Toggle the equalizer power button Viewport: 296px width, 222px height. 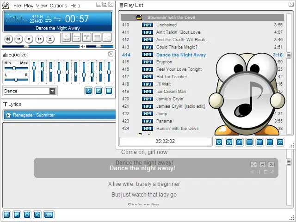tap(88, 91)
